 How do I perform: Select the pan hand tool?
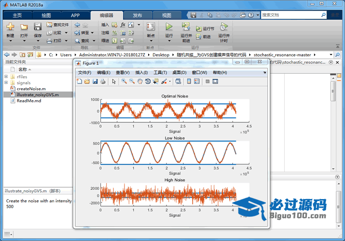140,81
